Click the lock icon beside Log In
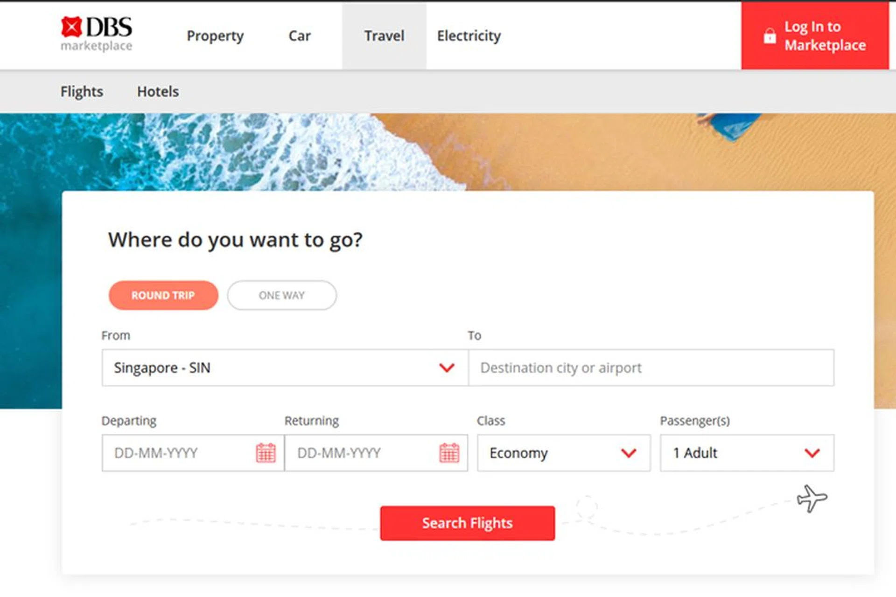The image size is (896, 597). 770,36
